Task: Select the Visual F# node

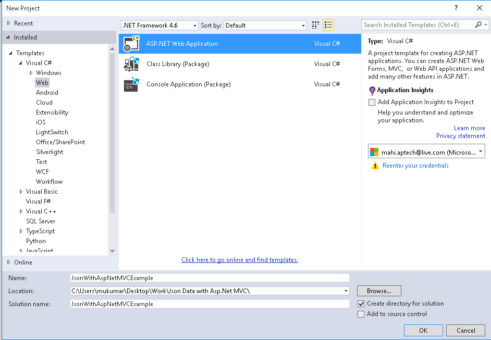Action: [x=38, y=202]
